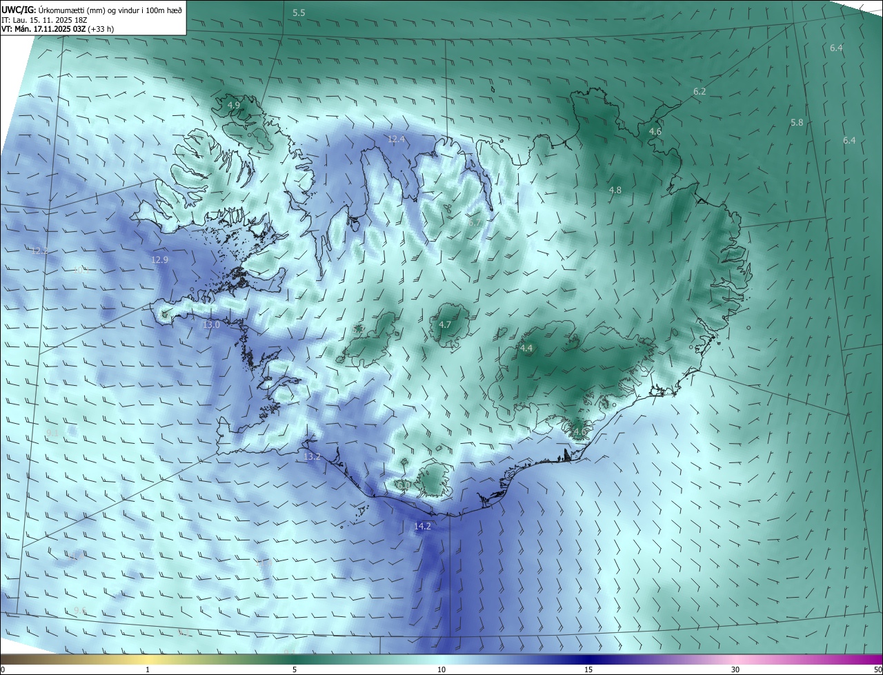Click the dark blue colorbar segment between 15 and 30
883x675 pixels.
click(x=662, y=659)
